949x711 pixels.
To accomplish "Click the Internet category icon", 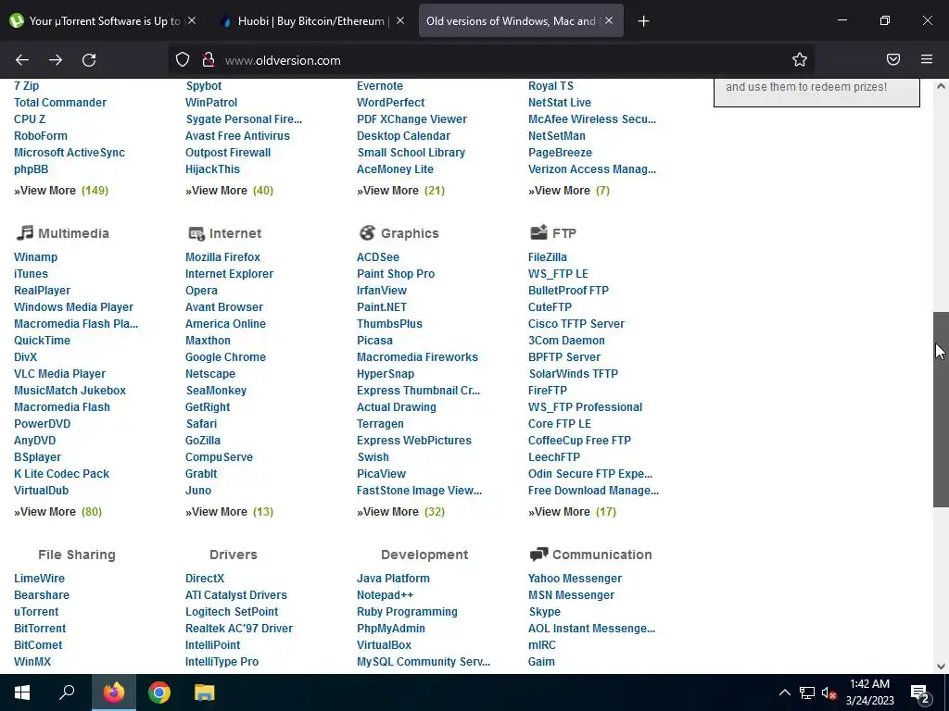I will (196, 233).
